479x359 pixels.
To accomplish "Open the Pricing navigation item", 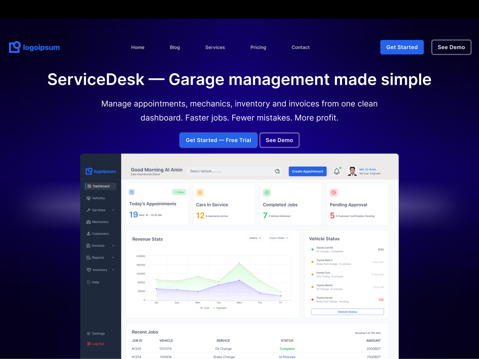I will point(258,47).
